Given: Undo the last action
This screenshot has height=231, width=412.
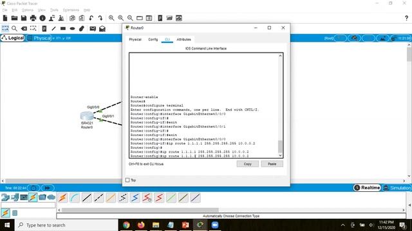Looking at the screenshot, I should pos(91,18).
